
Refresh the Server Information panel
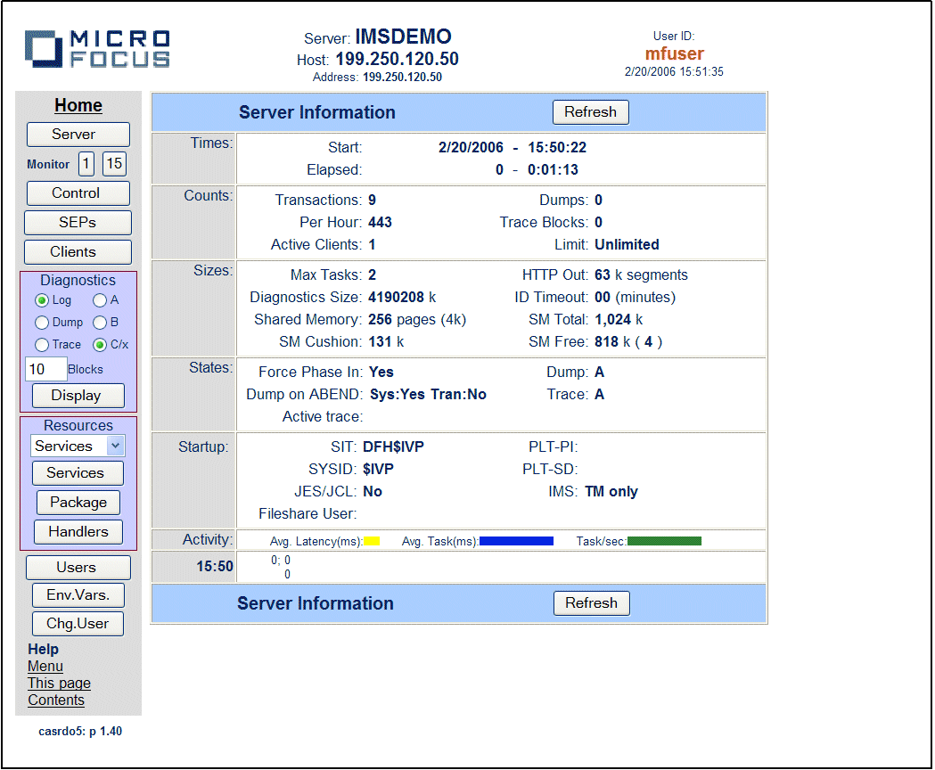point(590,111)
